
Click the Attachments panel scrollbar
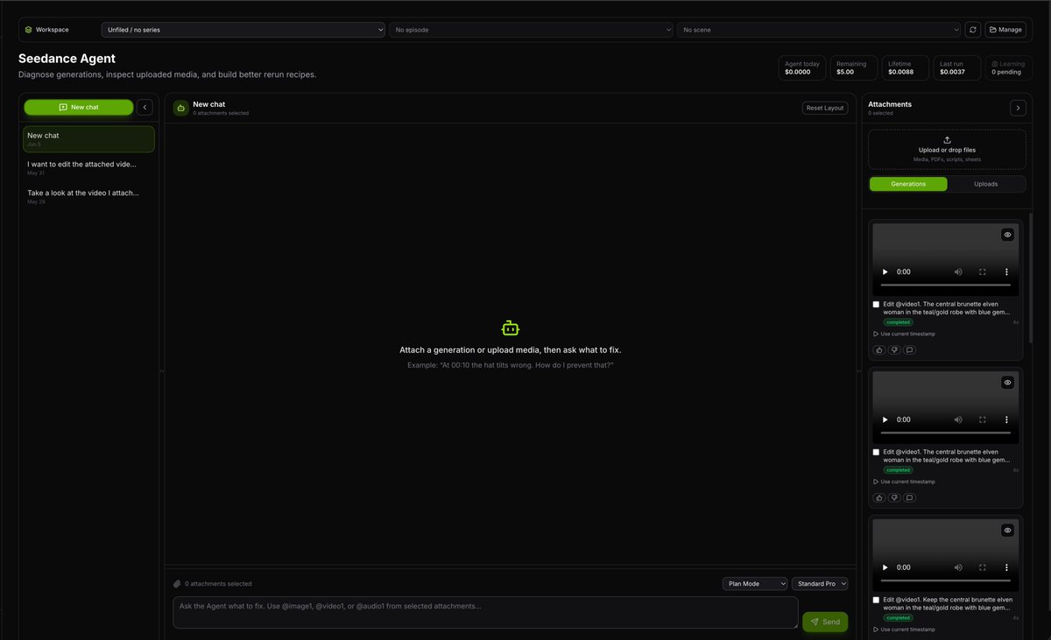pos(1031,277)
